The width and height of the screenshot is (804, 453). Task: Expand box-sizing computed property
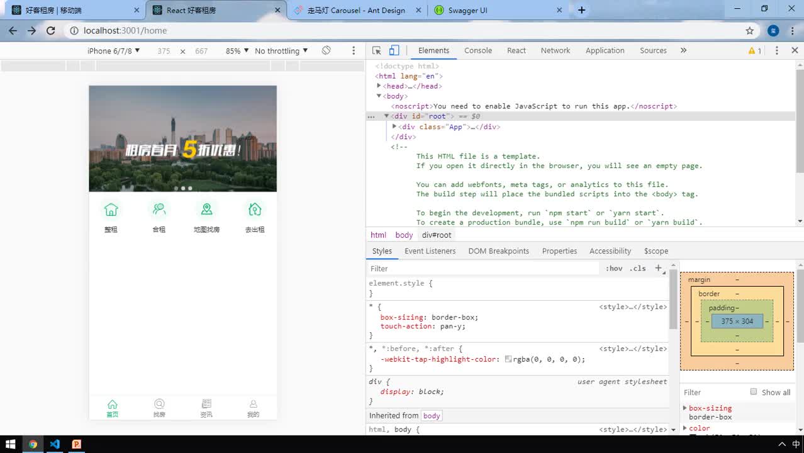click(685, 408)
